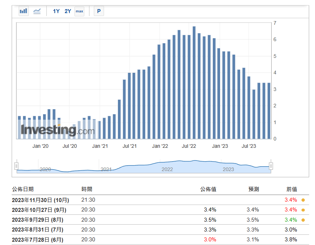Open the 2023年7月28日 (6月) release row
Viewport: 315px width, 245px height.
tap(38, 240)
